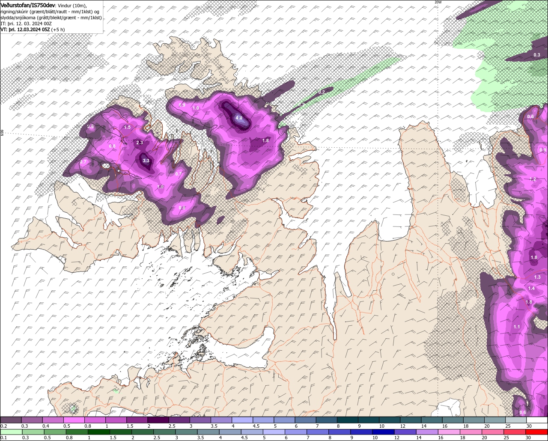This screenshot has height=441, width=548.
Task: Click the 1.6 value label on map
Action: tap(161, 187)
